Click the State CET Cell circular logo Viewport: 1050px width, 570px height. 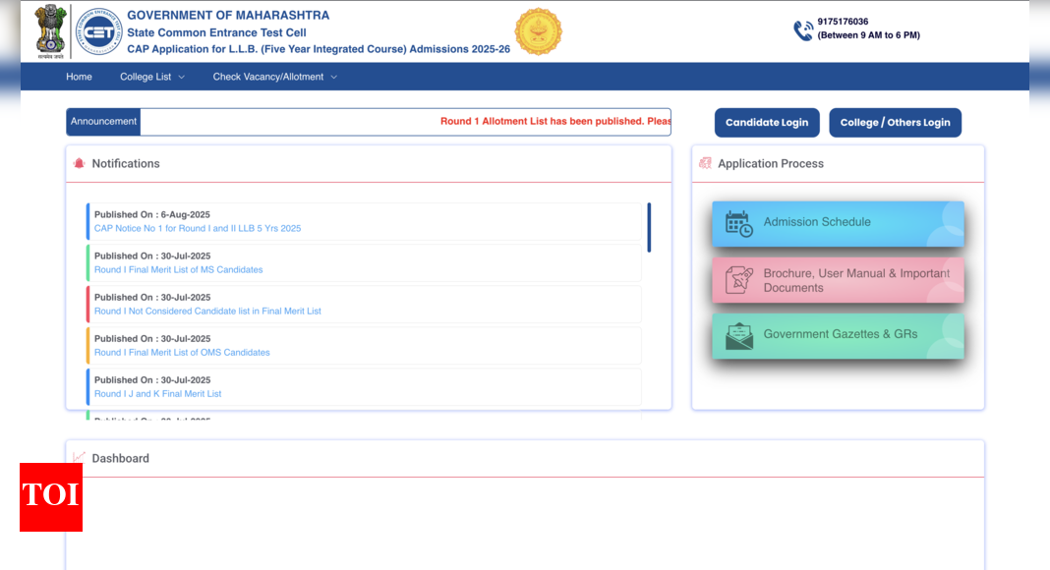pos(99,31)
